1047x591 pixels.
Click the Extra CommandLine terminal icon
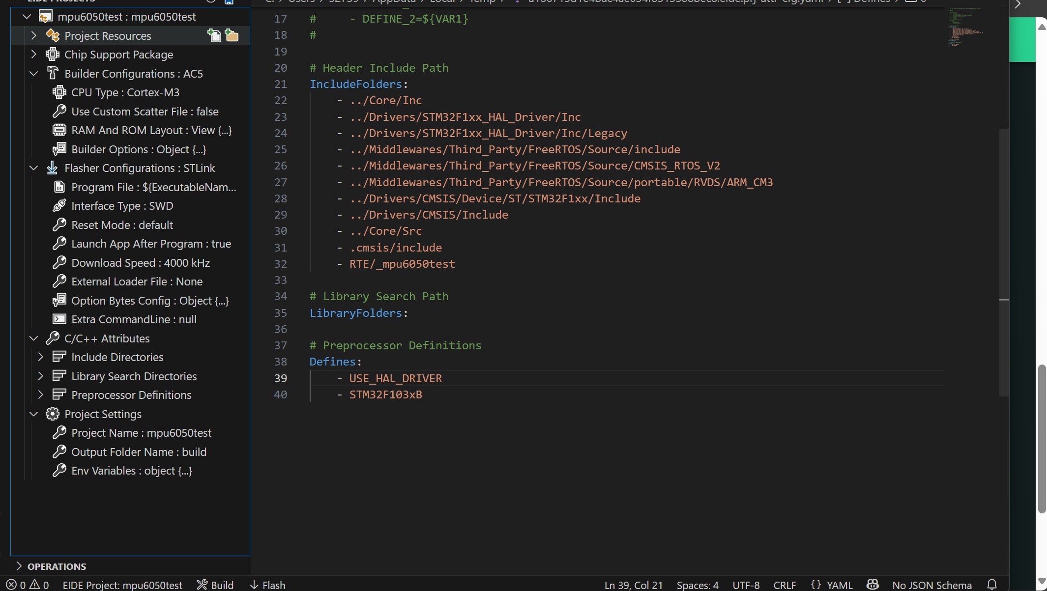coord(59,319)
